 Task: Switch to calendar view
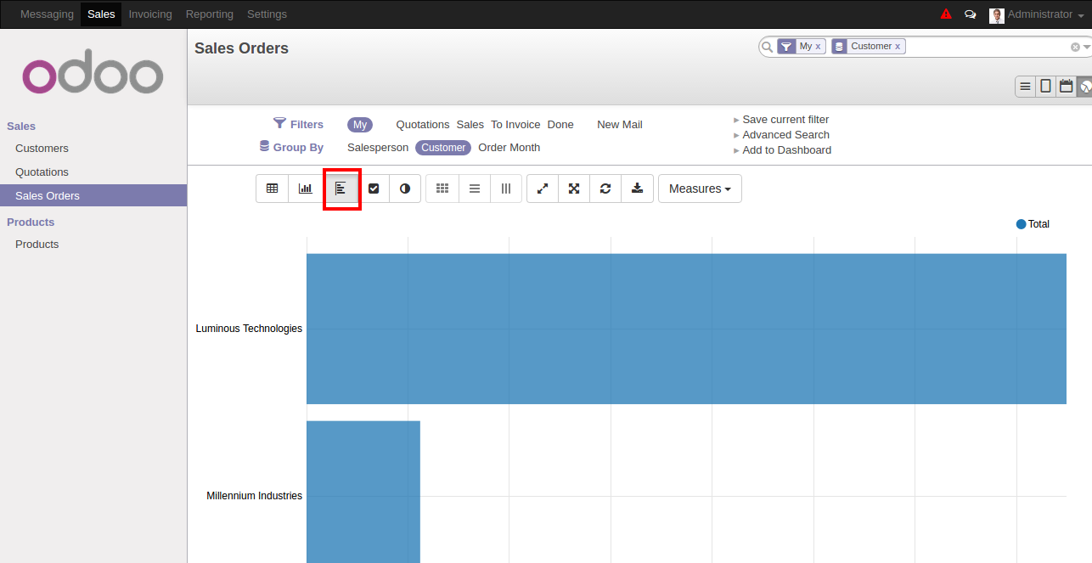click(x=1067, y=87)
